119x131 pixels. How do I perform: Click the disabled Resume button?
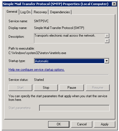pyautogui.click(x=98, y=88)
